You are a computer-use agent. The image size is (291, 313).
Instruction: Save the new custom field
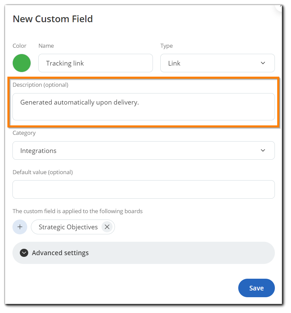[x=256, y=288]
